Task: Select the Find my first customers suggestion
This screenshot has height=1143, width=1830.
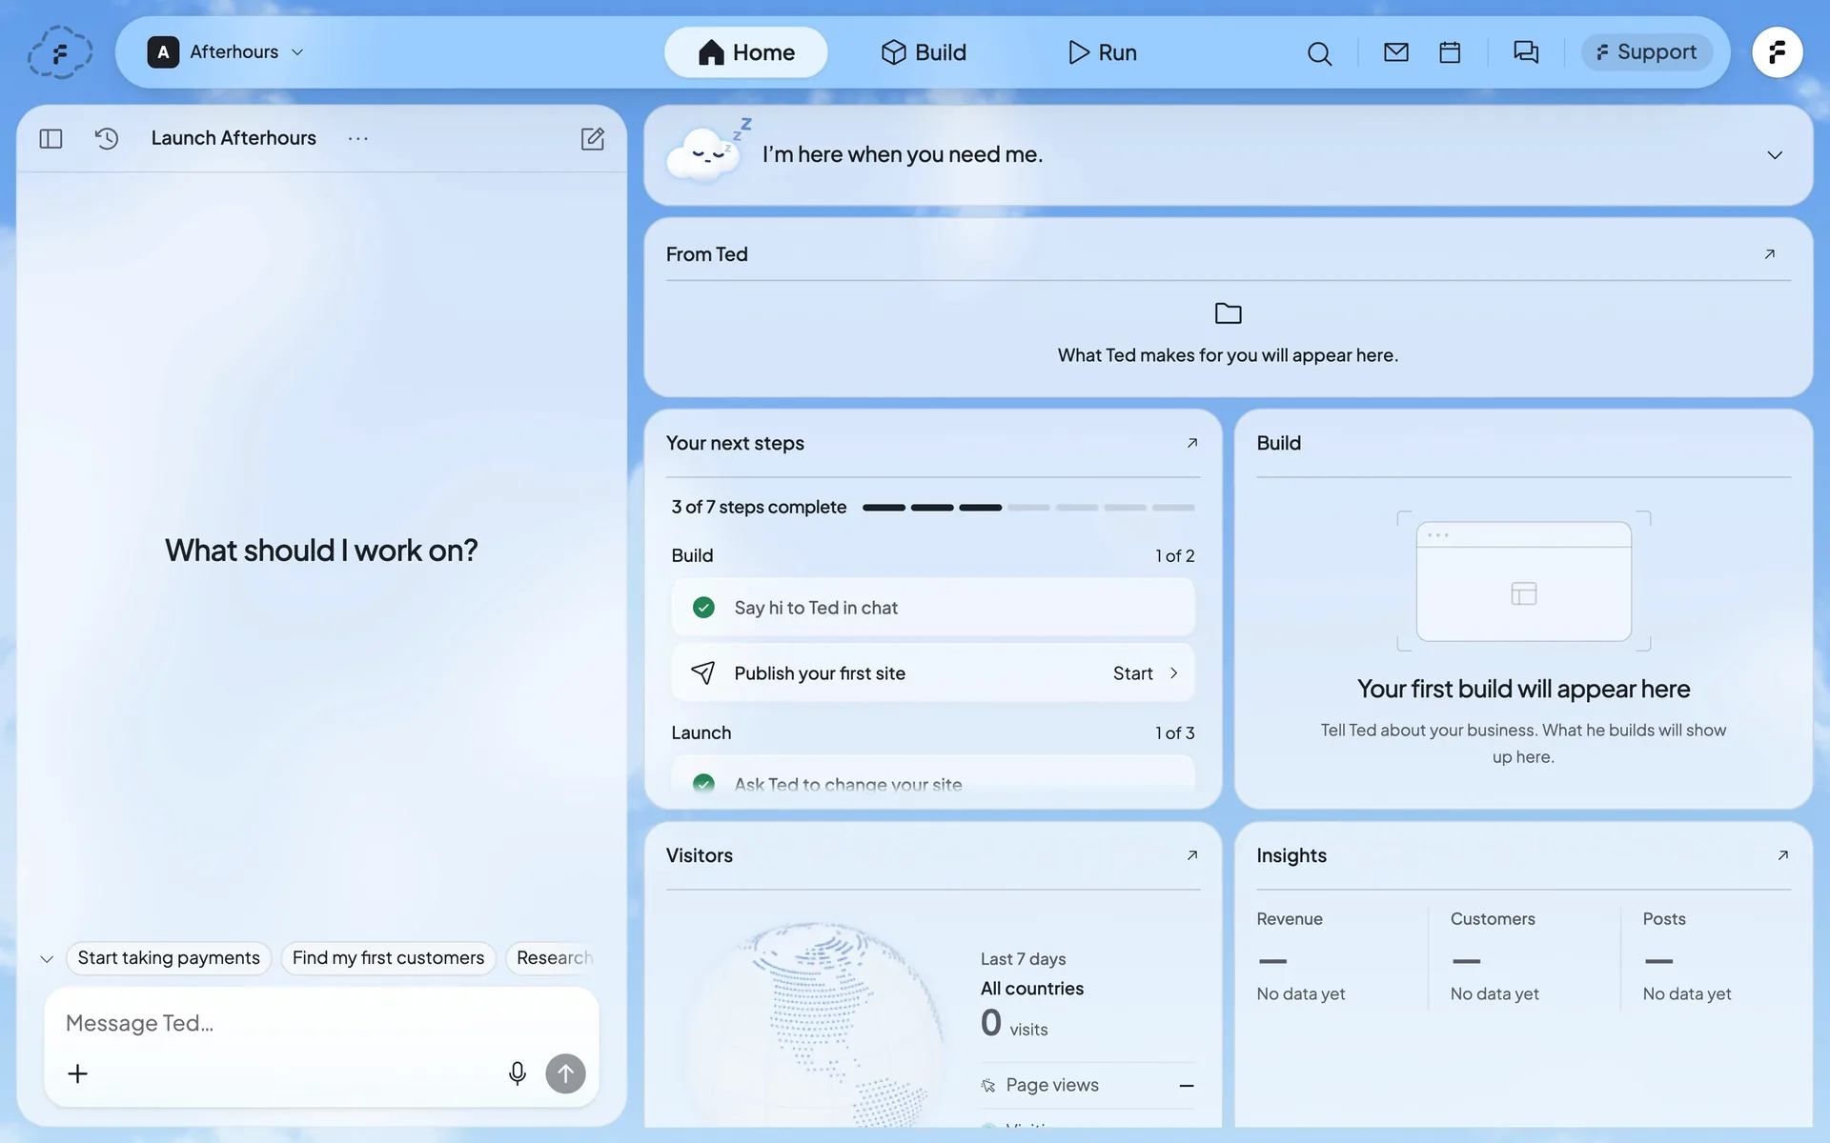Action: tap(388, 958)
